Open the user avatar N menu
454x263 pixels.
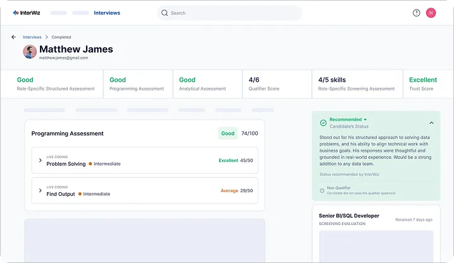[431, 13]
